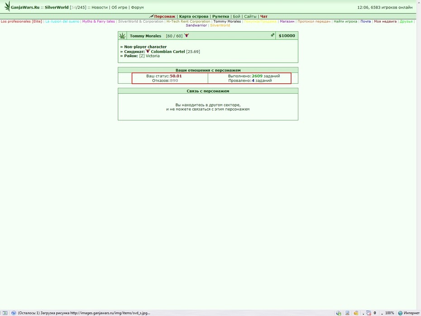Open the Магазин bookmark

[287, 21]
